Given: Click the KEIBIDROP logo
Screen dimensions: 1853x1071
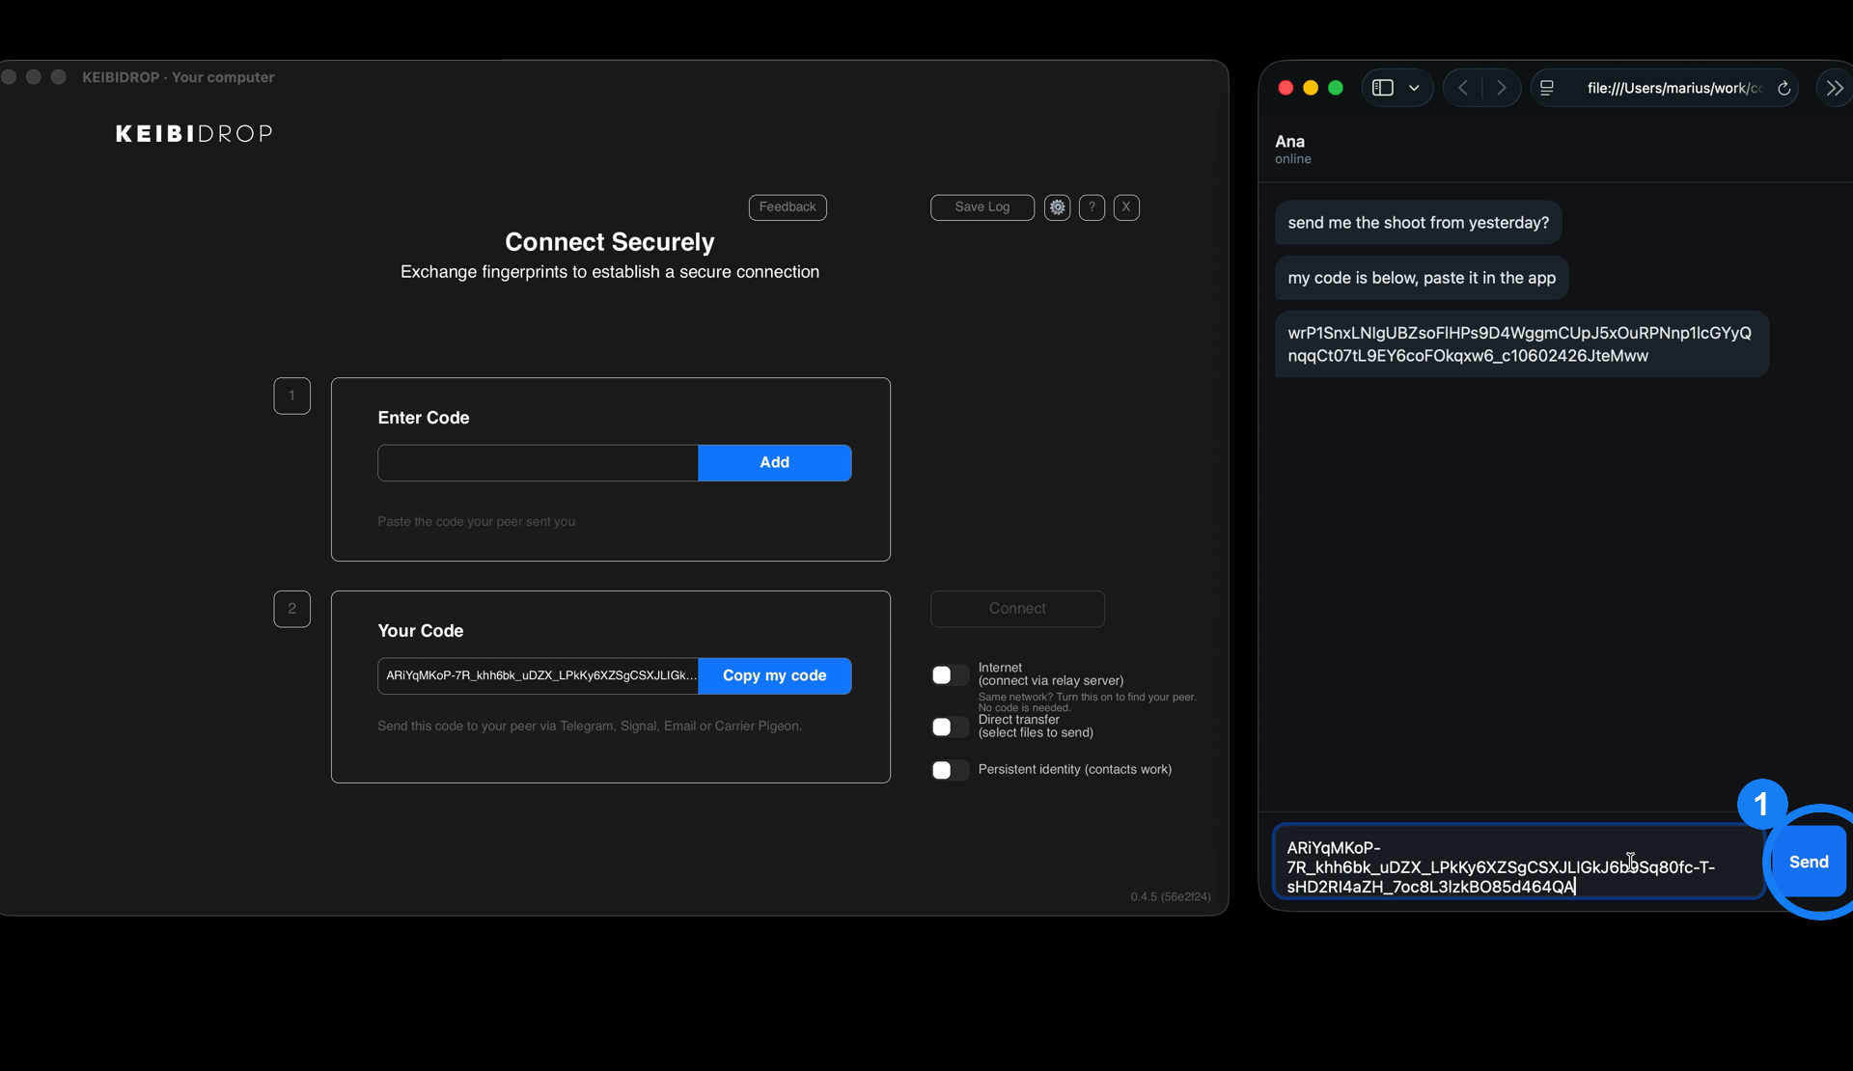Looking at the screenshot, I should (194, 134).
